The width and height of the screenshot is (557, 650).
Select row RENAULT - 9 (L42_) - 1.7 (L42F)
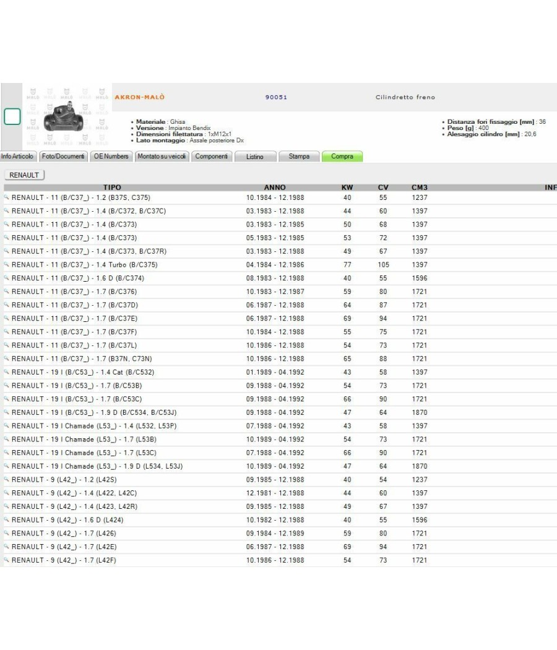(280, 560)
